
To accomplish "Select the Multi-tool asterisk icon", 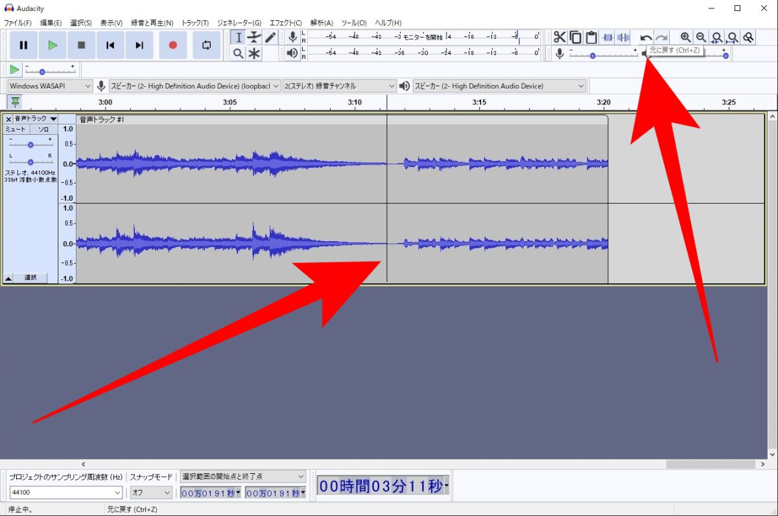I will click(254, 54).
